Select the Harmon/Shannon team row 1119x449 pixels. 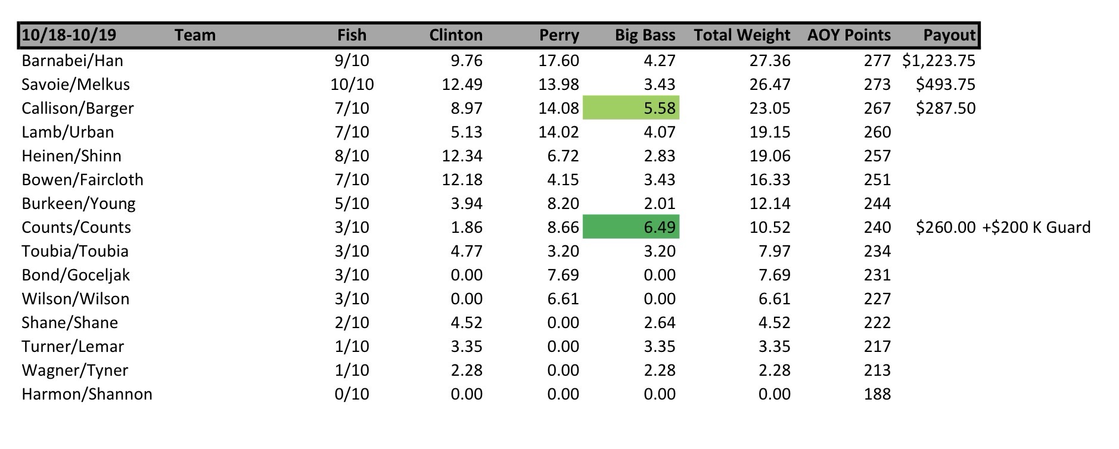click(x=87, y=394)
